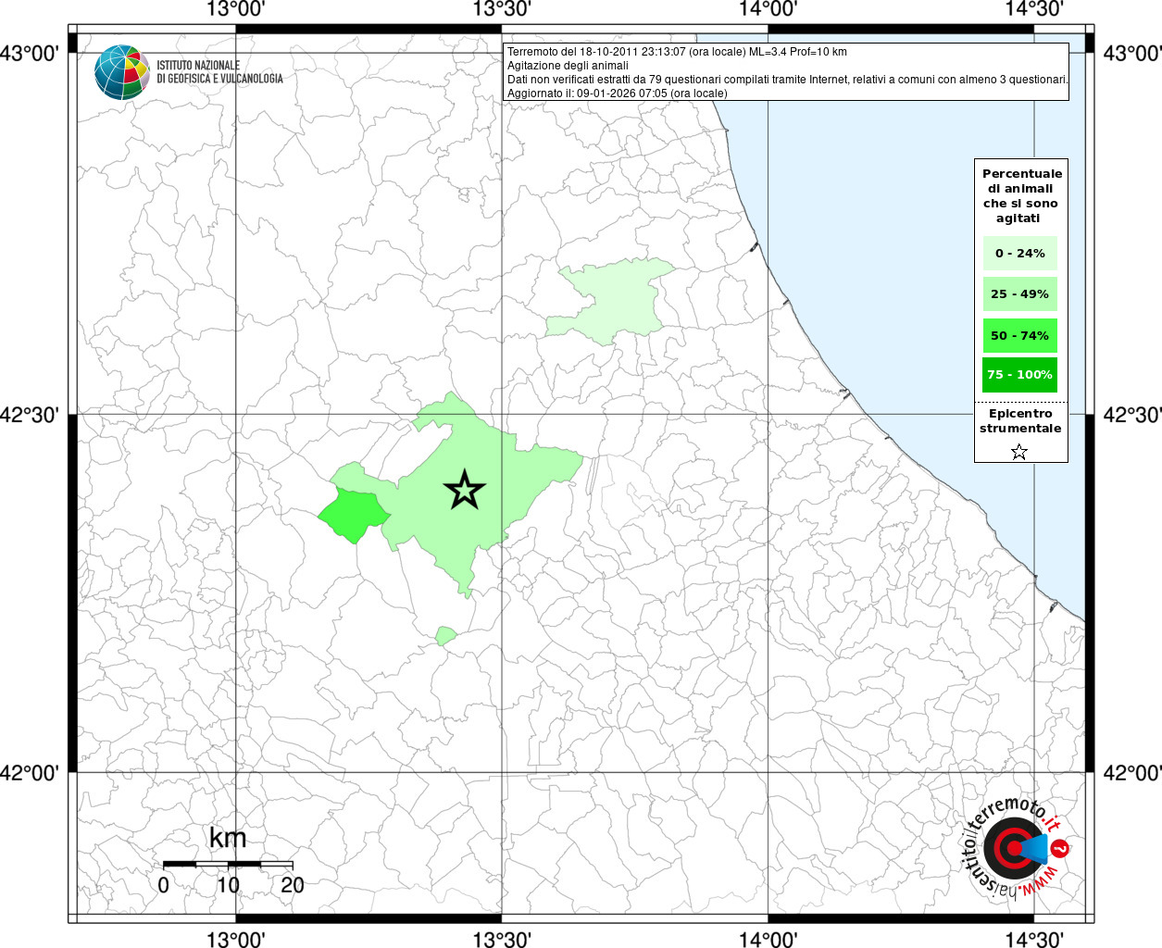1162x948 pixels.
Task: Click the km scale bar
Action: point(228,864)
